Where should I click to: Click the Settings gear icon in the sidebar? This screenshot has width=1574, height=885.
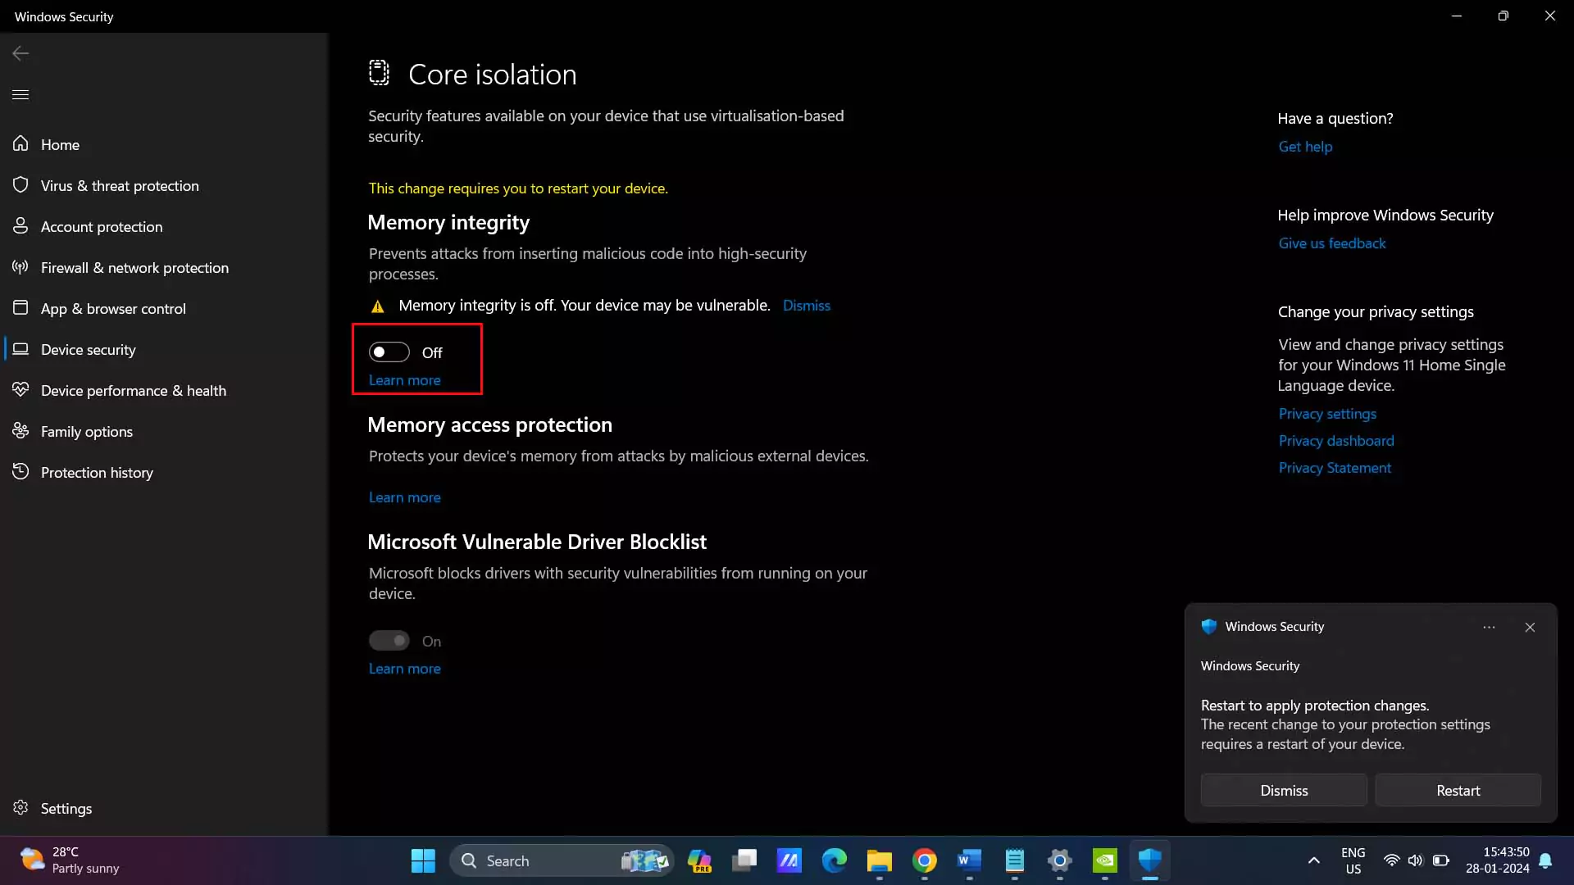[x=20, y=808]
